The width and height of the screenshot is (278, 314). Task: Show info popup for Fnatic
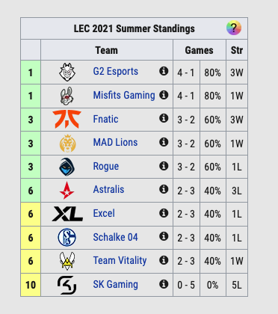click(x=164, y=118)
